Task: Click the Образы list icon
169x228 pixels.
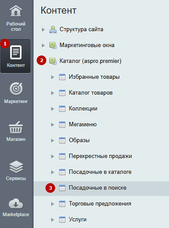Action: point(62,140)
